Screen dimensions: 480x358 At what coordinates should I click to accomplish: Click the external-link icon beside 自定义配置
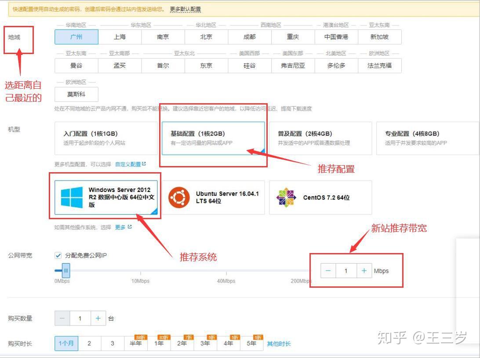coord(144,164)
